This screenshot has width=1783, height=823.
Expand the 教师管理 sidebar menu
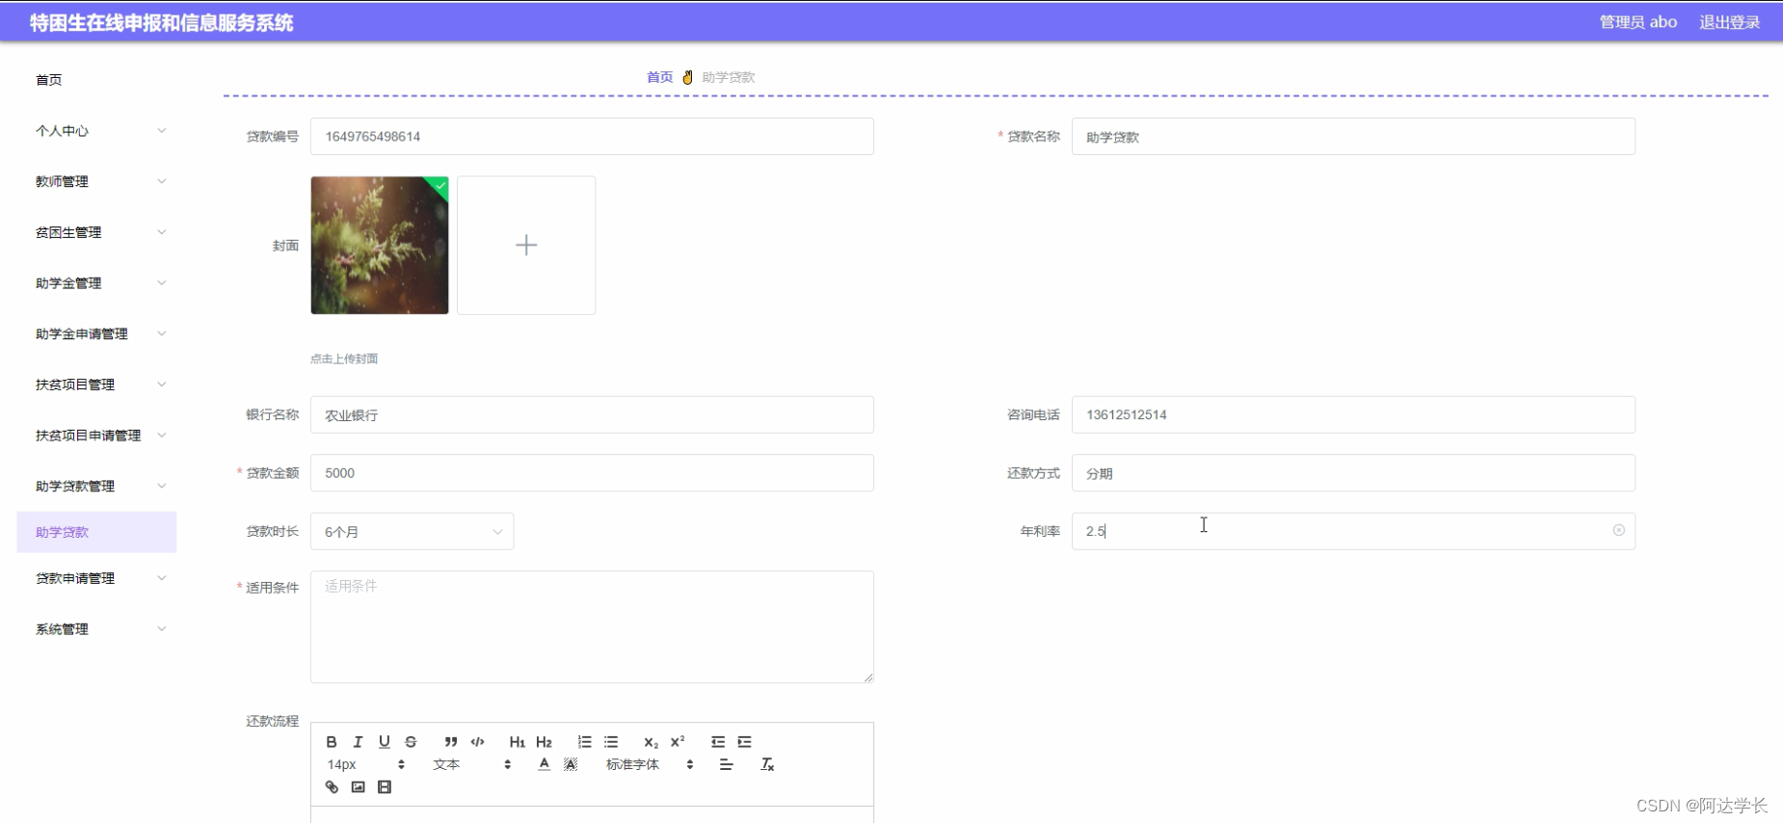(x=97, y=181)
